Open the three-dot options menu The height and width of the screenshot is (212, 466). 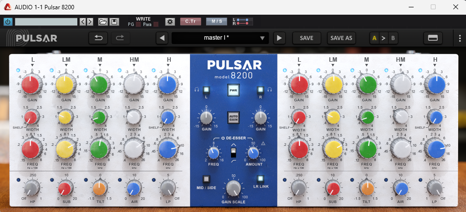(x=460, y=38)
